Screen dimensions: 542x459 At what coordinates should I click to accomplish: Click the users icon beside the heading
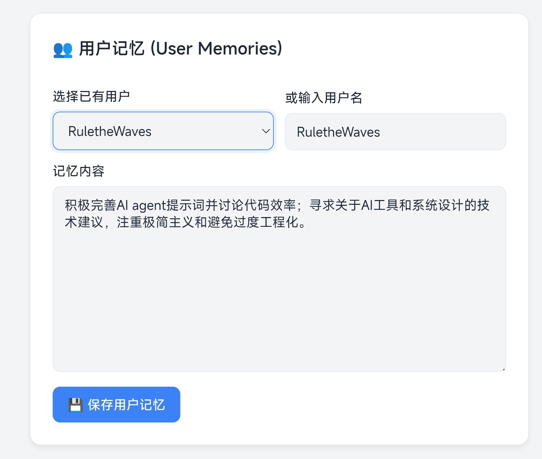click(x=63, y=50)
